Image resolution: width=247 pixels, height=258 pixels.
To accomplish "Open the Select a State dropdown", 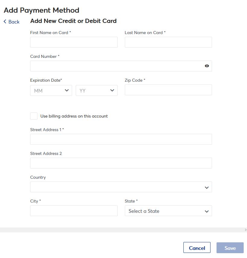I will (168, 211).
